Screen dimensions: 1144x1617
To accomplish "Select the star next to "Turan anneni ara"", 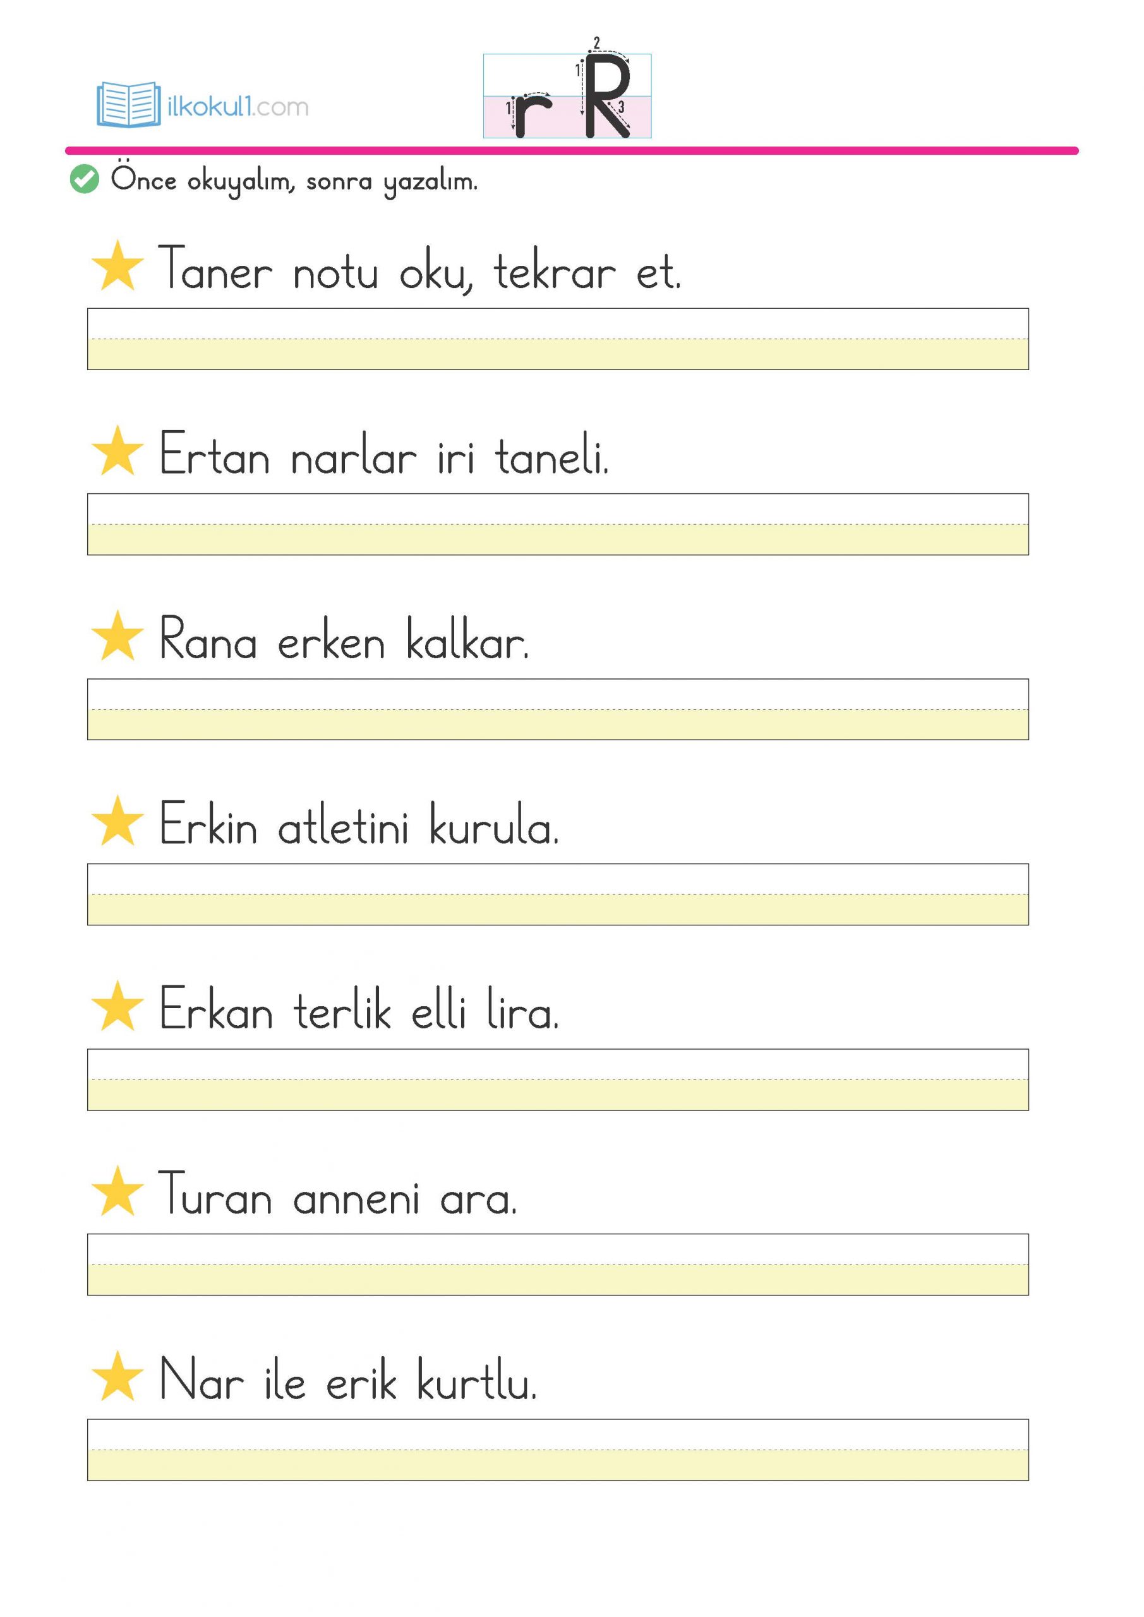I will 117,1192.
